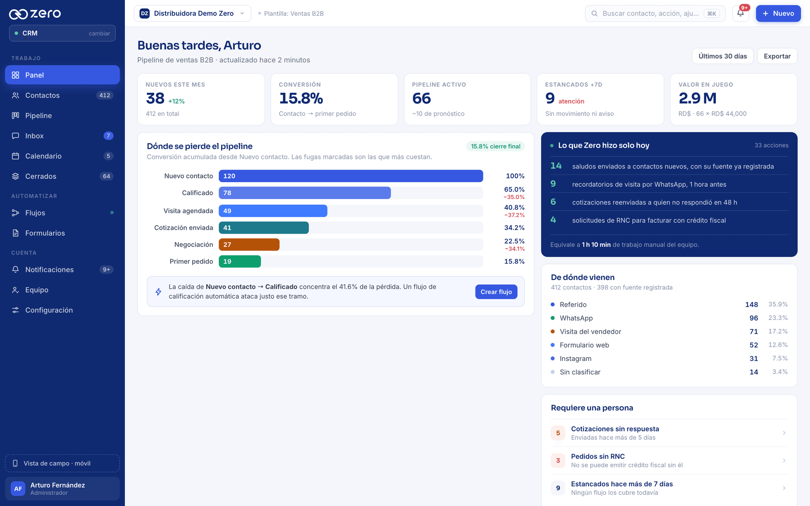Click the AF avatar for Arturo Fernández
This screenshot has height=506, width=810.
[18, 489]
